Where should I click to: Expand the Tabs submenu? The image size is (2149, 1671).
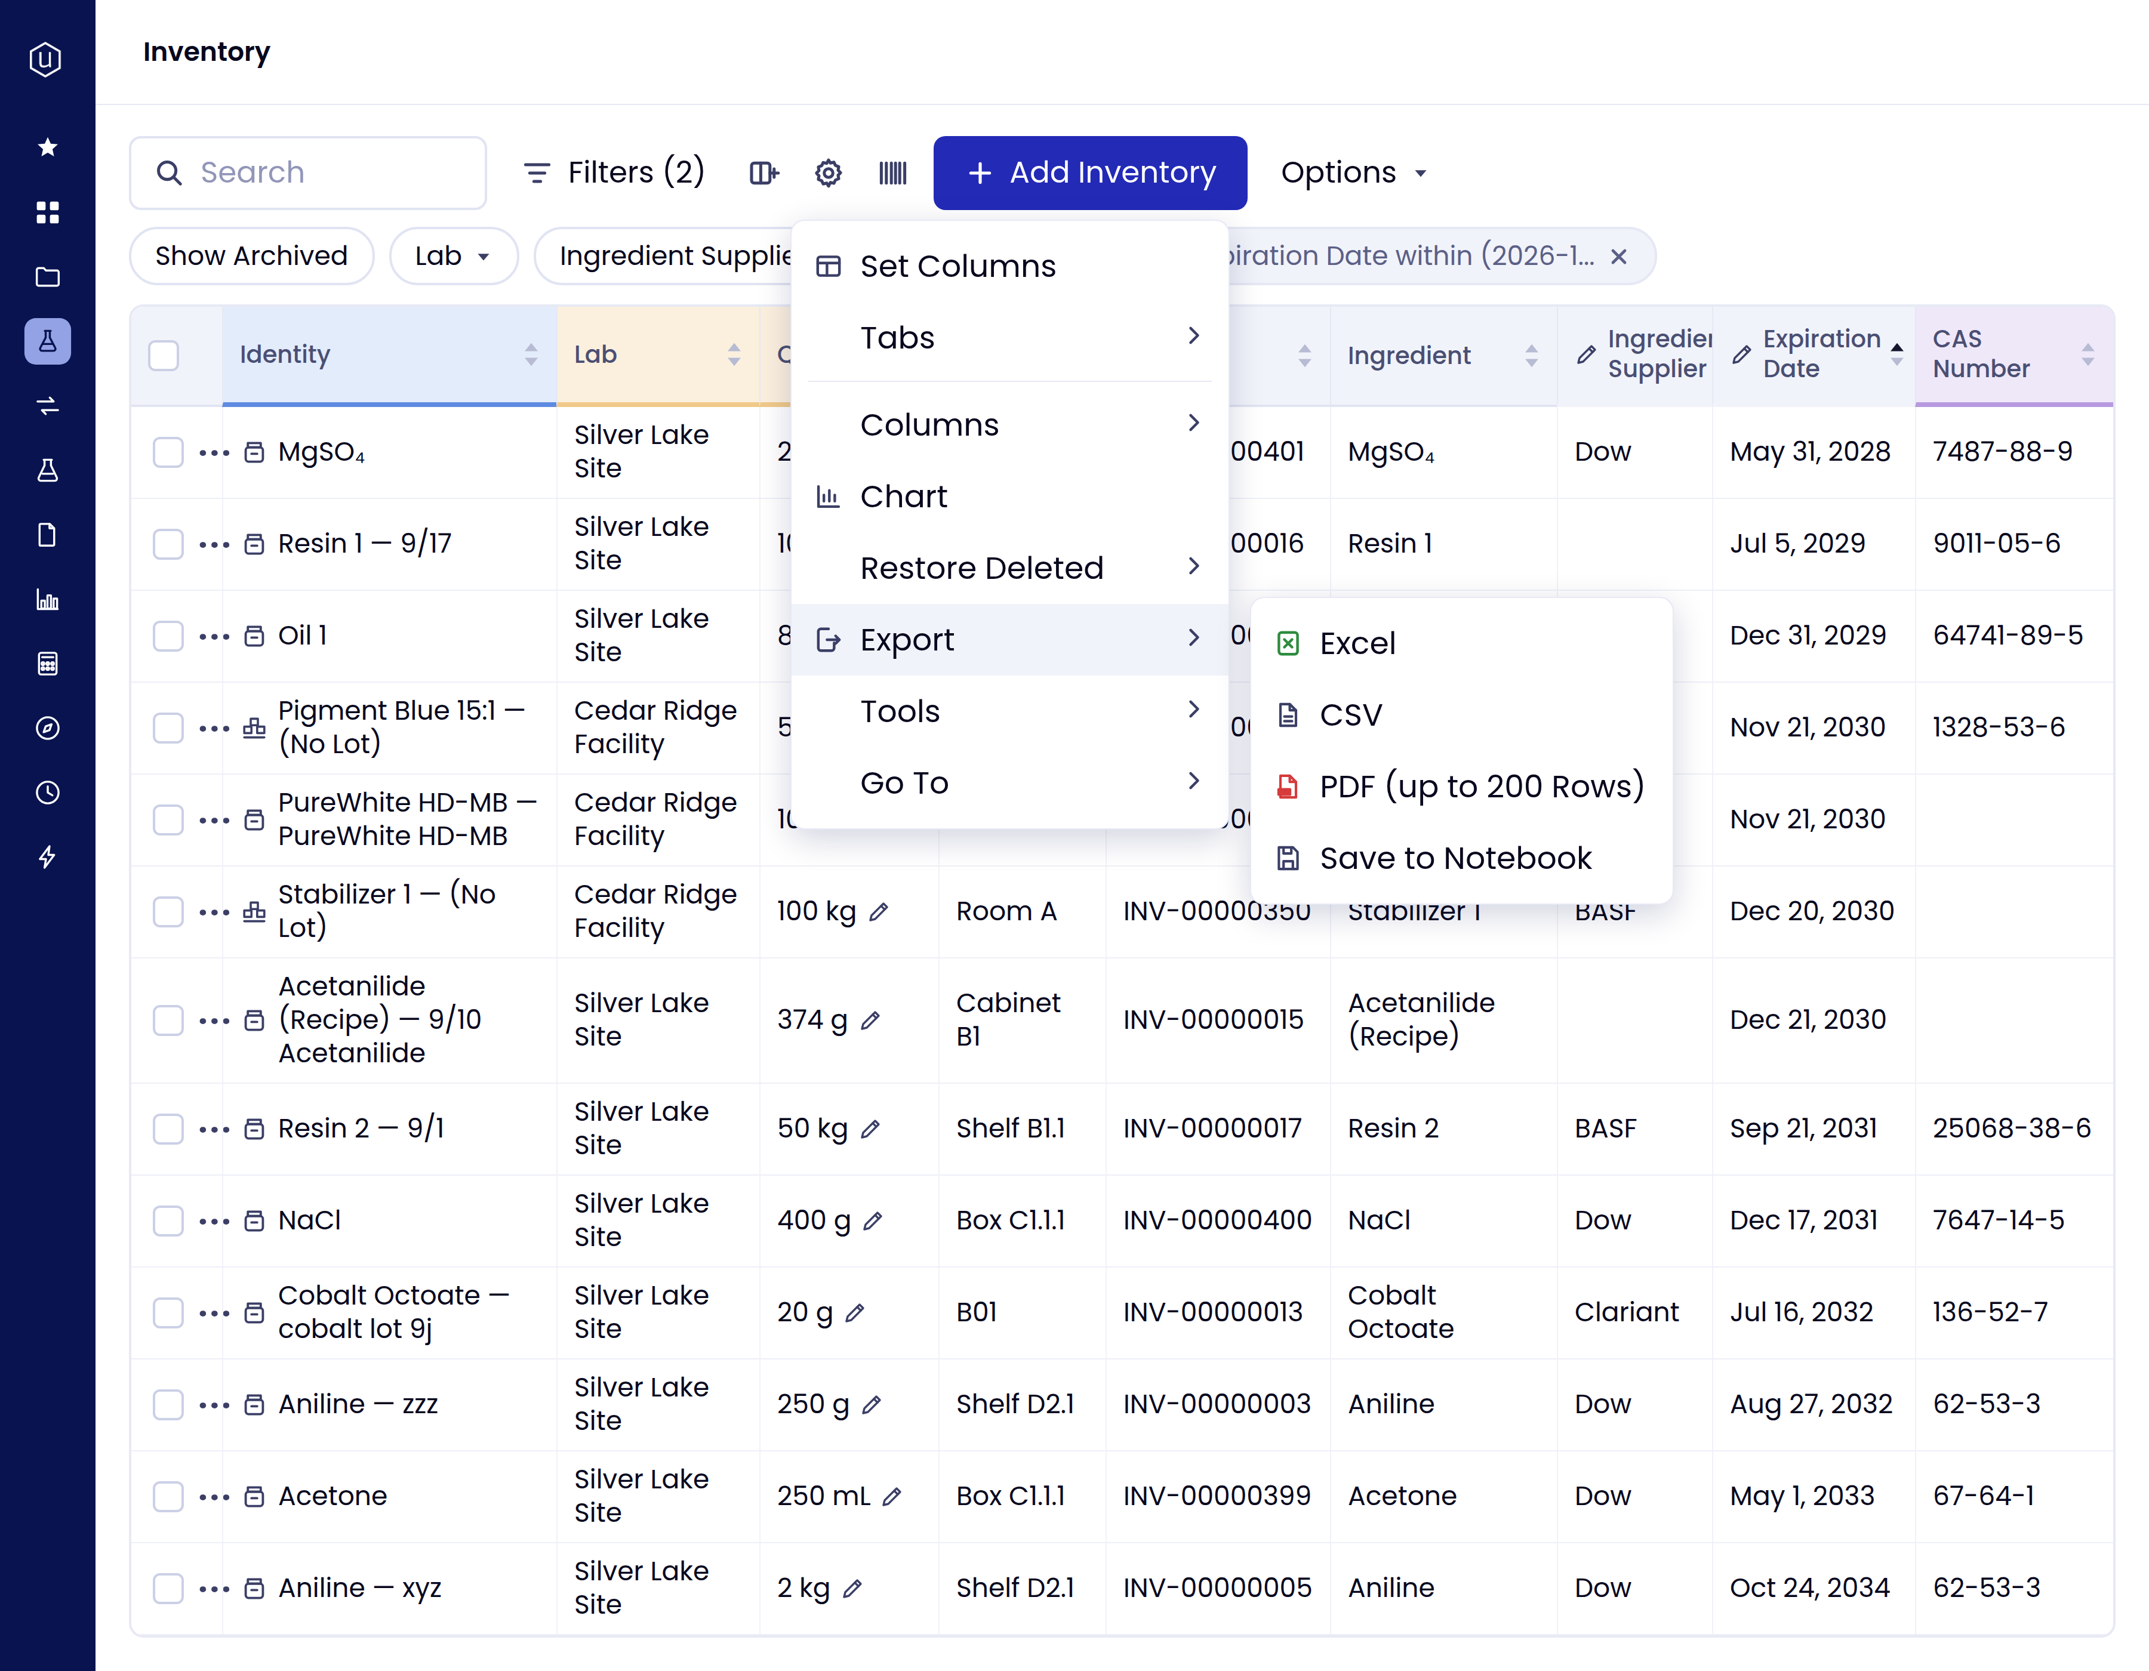1009,337
